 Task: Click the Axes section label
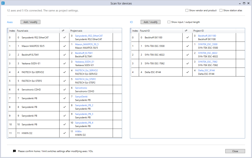point(10,22)
